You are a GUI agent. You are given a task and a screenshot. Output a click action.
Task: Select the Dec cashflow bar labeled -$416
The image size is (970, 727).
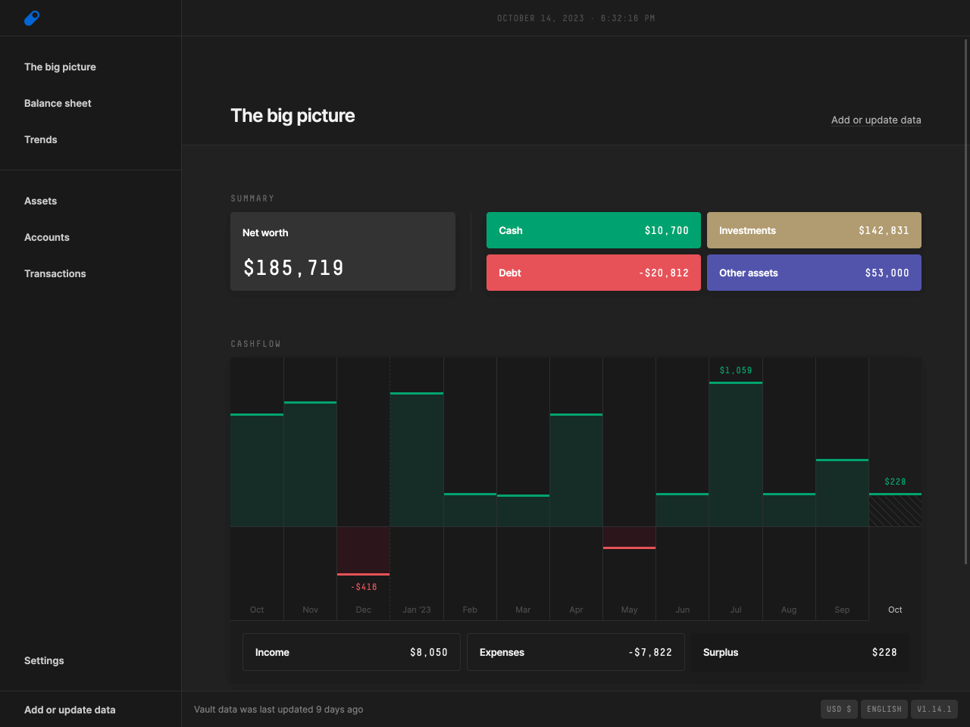364,551
